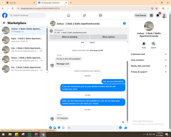Open View buyer profile link
Image resolution: width=171 pixels, height=137 pixels.
tap(96, 50)
